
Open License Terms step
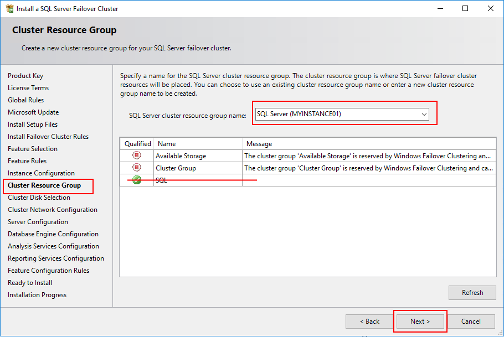point(28,88)
